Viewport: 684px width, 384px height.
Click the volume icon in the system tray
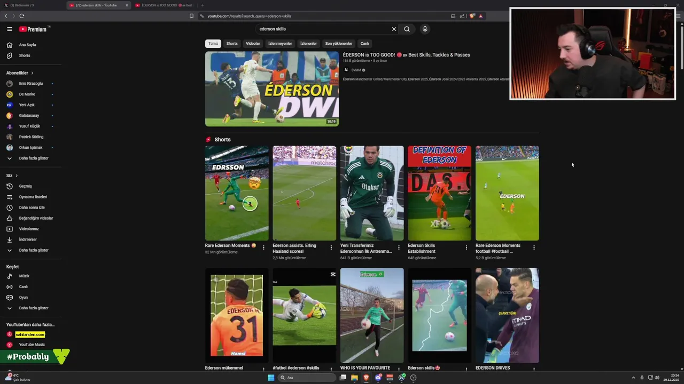click(657, 378)
